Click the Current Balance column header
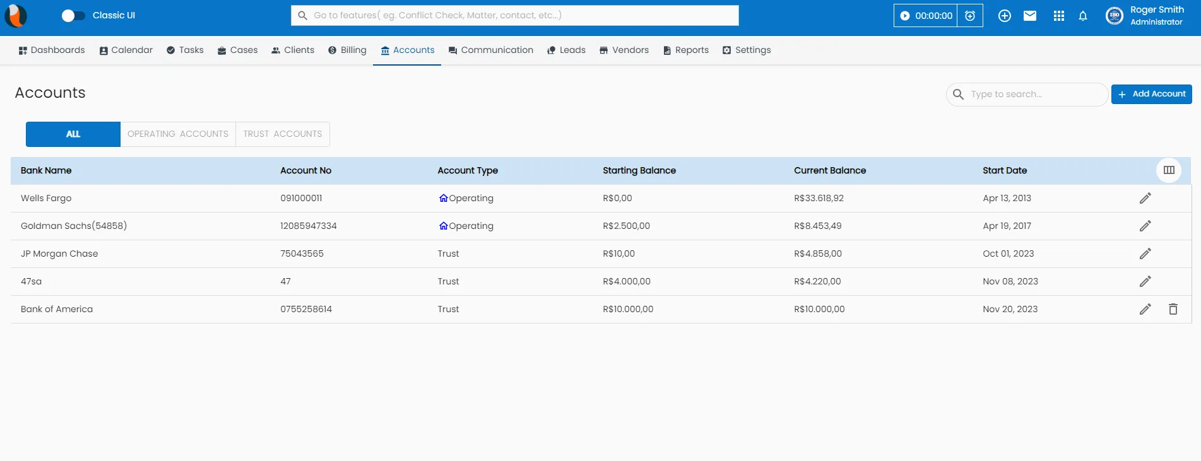This screenshot has width=1201, height=461. click(830, 170)
